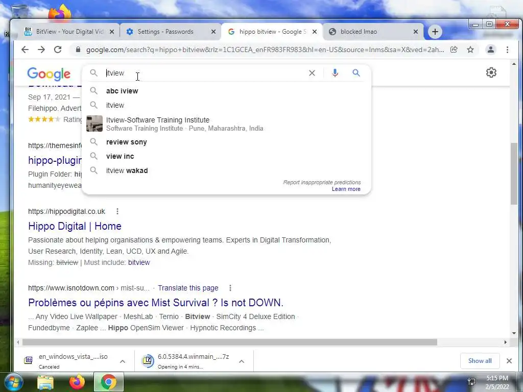523x392 pixels.
Task: Click the 'bitview' must include link
Action: coord(139,262)
